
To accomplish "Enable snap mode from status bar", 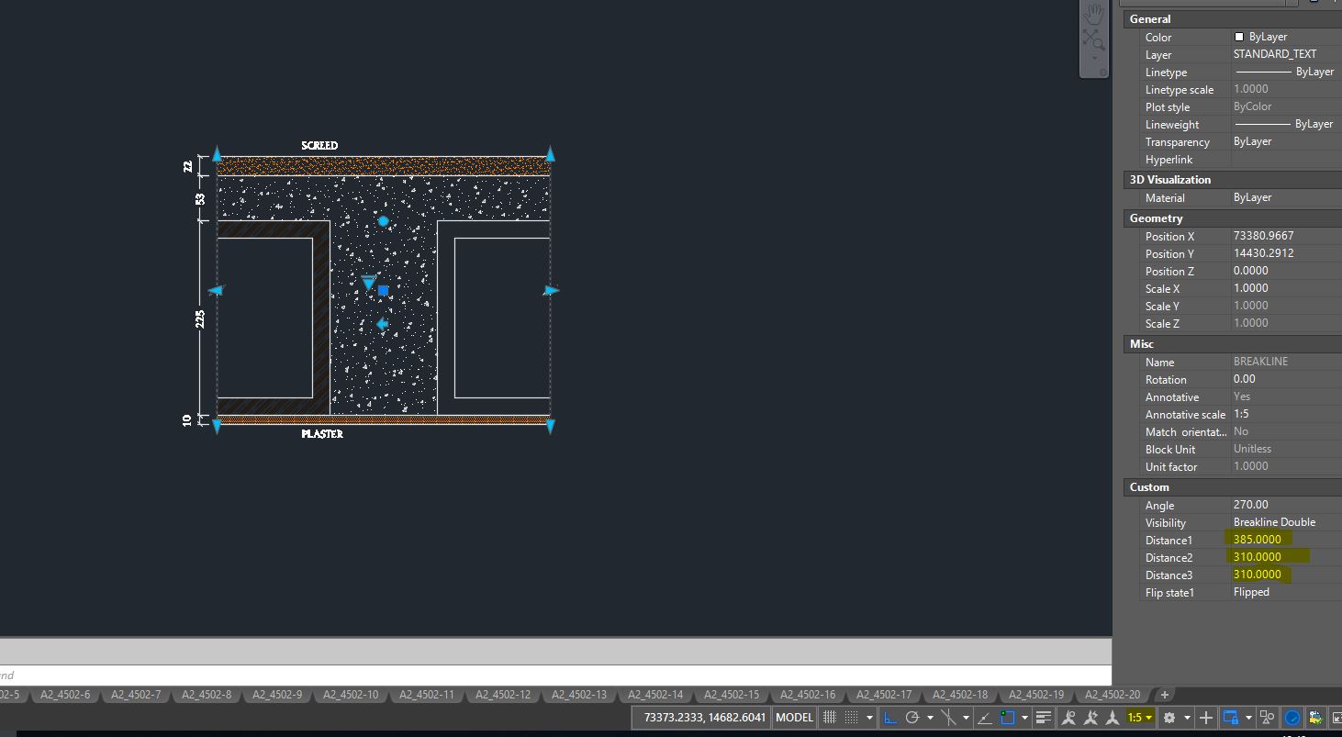I will (x=850, y=717).
